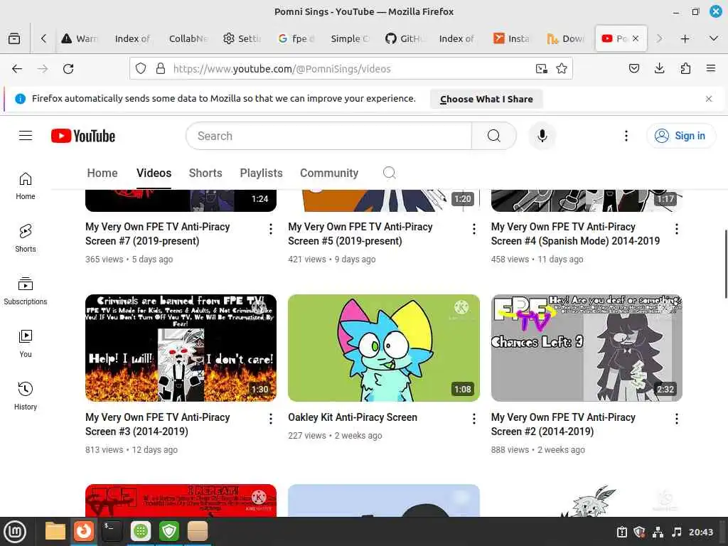Click the channel search magnifier icon
728x546 pixels.
pos(390,173)
